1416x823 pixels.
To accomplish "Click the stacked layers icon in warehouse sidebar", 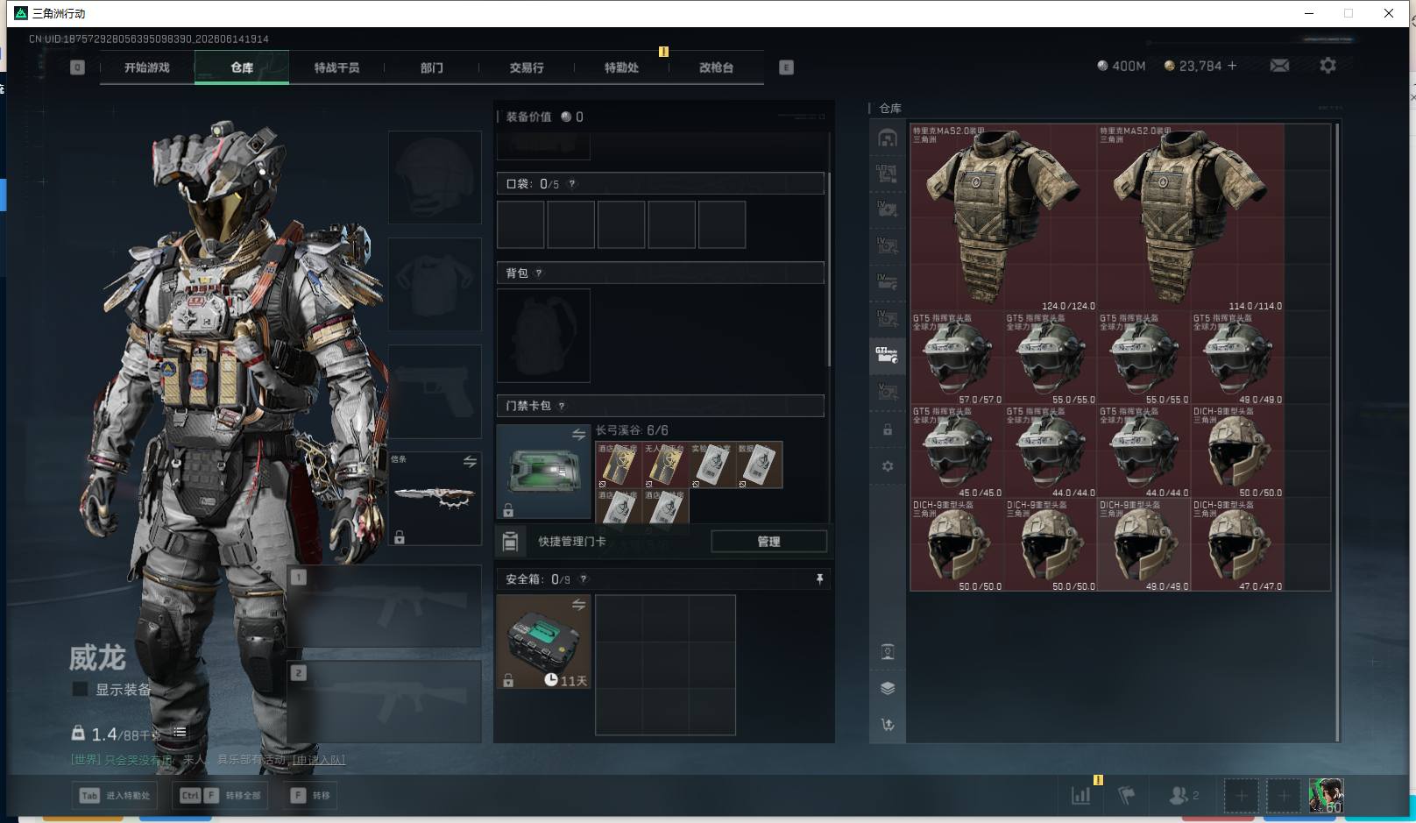I will [x=888, y=688].
